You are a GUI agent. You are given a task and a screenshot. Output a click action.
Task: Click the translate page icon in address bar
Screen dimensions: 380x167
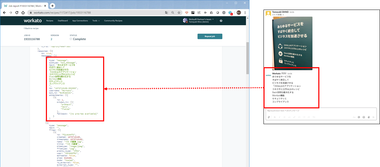[167, 12]
